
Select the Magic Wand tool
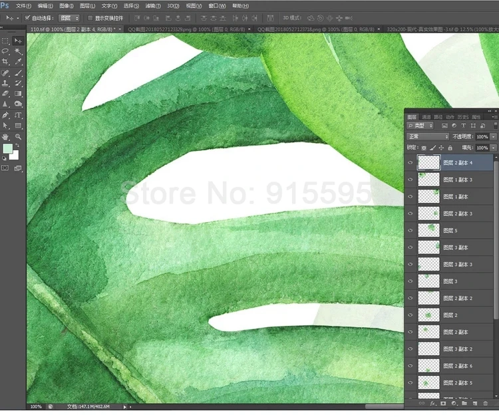click(x=18, y=51)
